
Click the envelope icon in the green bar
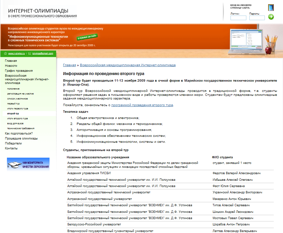(30, 54)
